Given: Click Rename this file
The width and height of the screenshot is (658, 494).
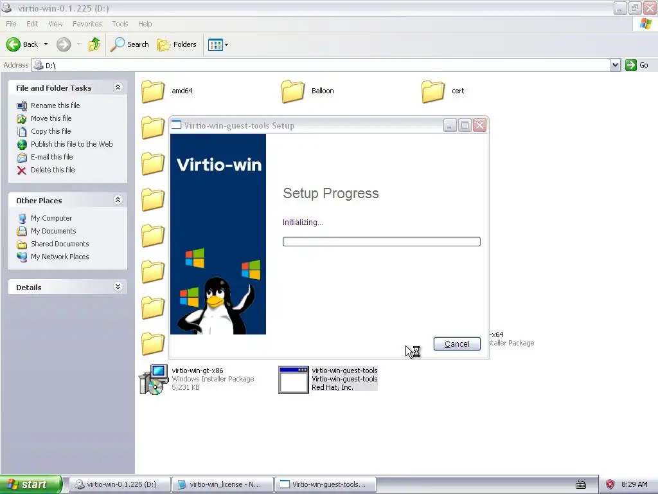Looking at the screenshot, I should (55, 105).
